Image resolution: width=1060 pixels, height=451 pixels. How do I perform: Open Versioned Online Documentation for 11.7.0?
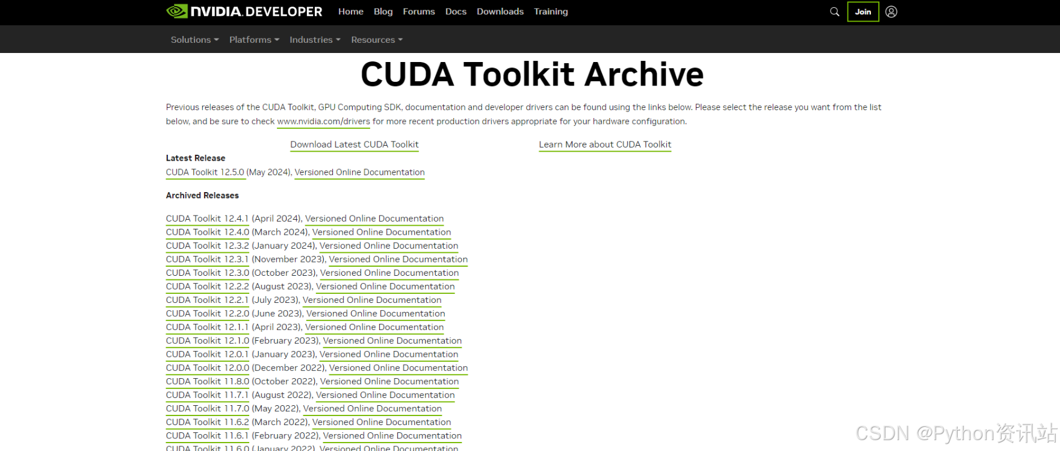(x=373, y=408)
